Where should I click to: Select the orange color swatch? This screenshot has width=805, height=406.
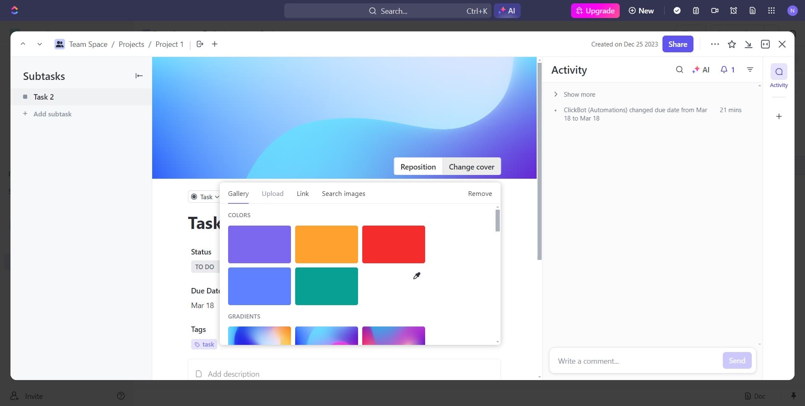326,244
